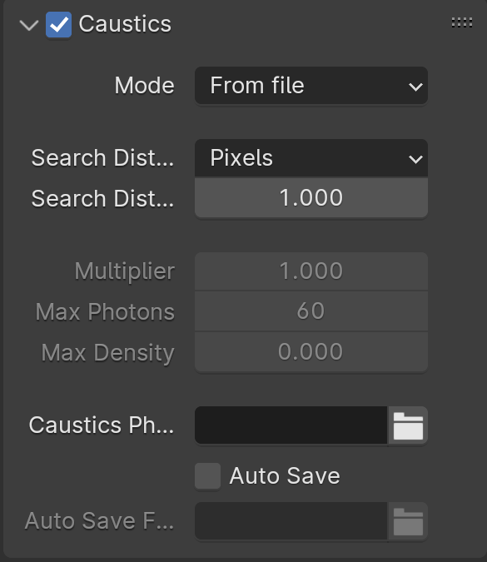Click the Max Density field showing 0.000
The image size is (487, 562).
click(311, 352)
